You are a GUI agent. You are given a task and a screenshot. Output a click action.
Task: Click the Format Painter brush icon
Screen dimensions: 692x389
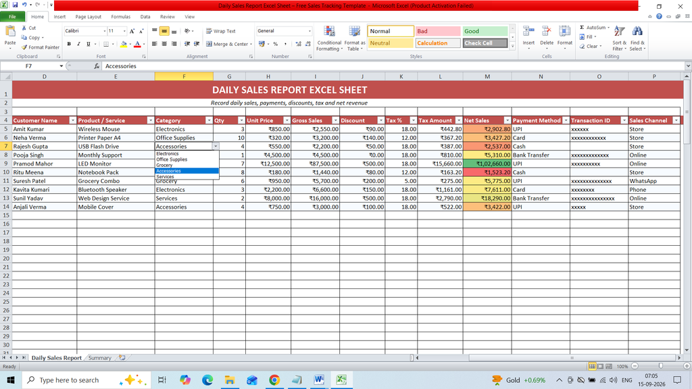24,47
